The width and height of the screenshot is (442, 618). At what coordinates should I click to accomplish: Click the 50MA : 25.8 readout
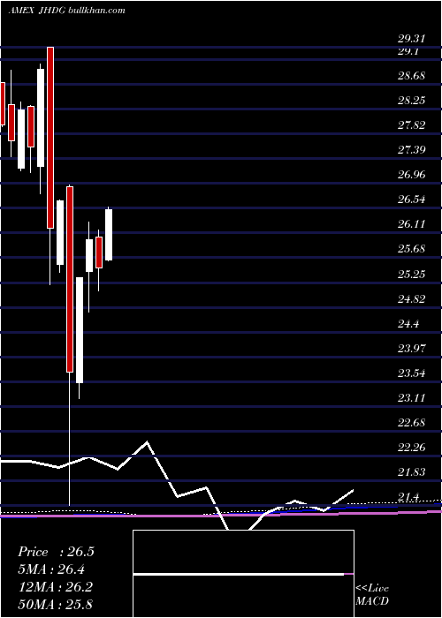pyautogui.click(x=55, y=605)
